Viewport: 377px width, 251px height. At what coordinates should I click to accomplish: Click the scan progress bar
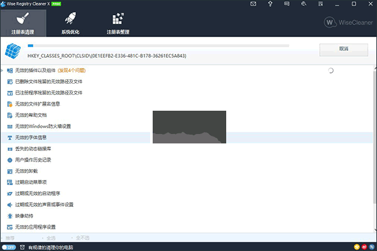tap(158, 45)
